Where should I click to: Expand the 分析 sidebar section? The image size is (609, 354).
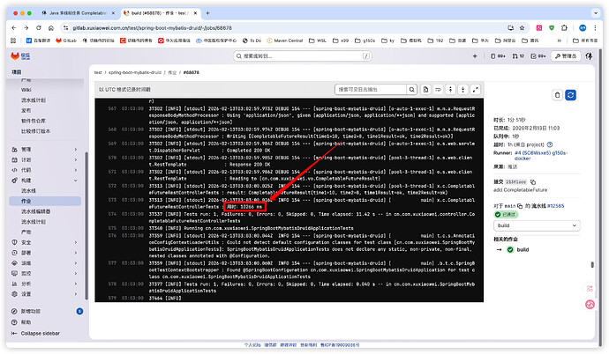pyautogui.click(x=45, y=284)
